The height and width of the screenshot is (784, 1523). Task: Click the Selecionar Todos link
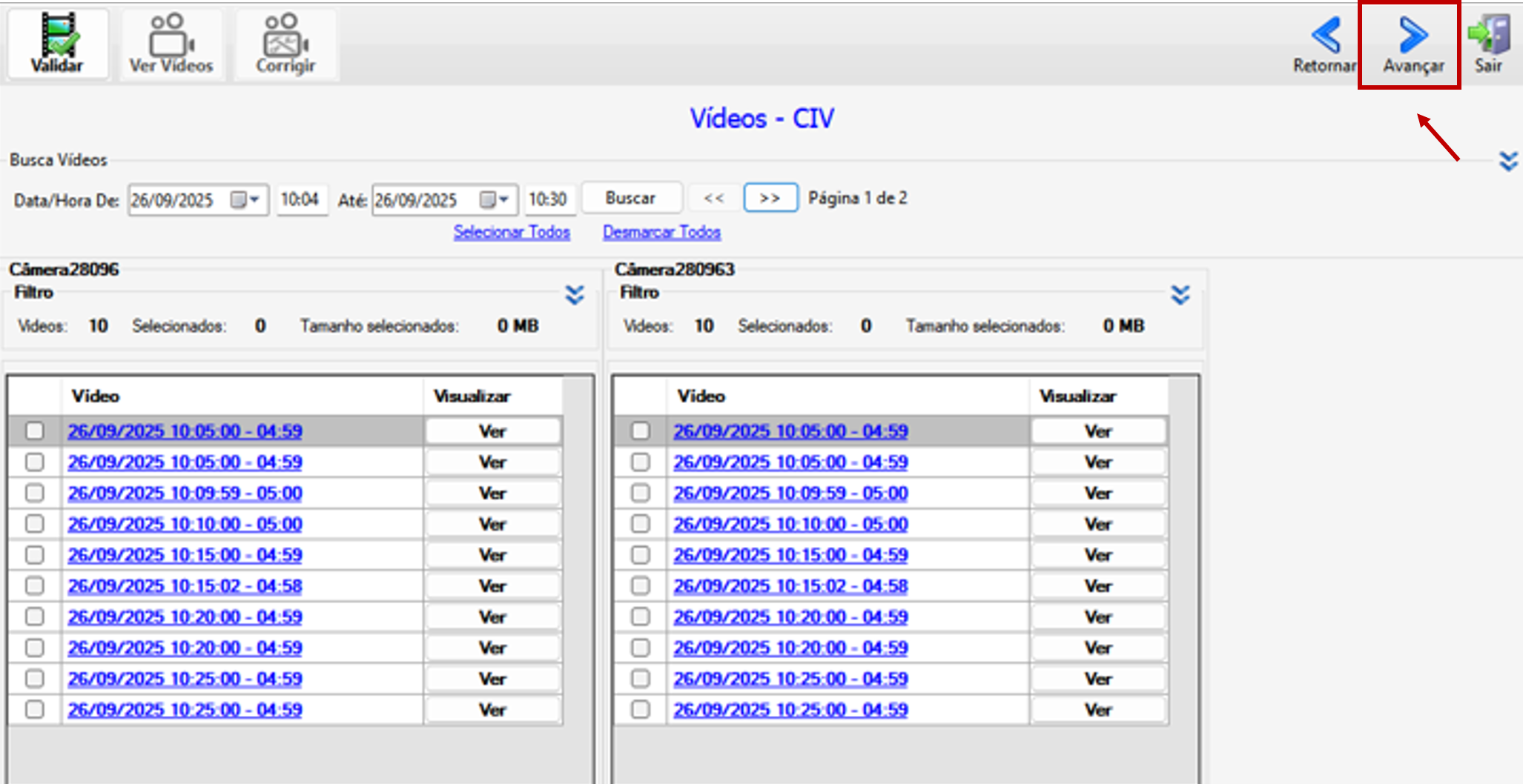(512, 232)
